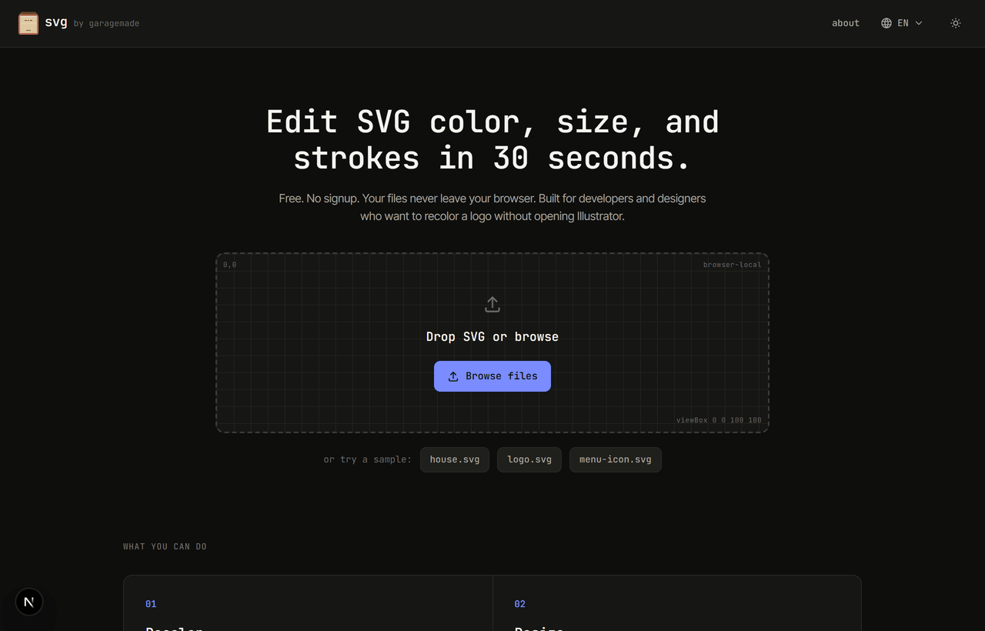Click the "0,0" coordinate label in drop zone

pyautogui.click(x=230, y=265)
